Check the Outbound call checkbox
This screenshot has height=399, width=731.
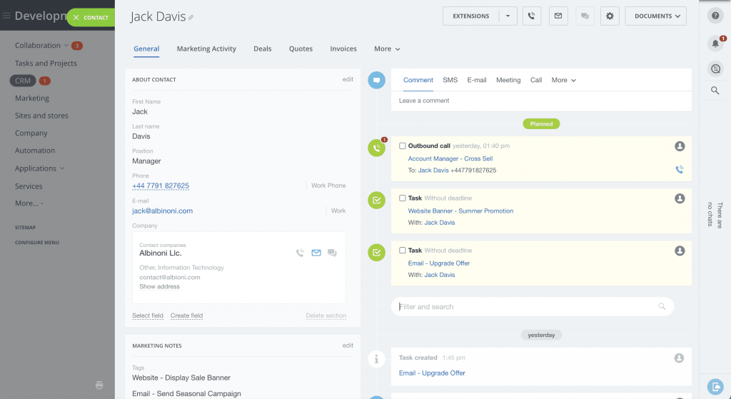[x=403, y=146]
